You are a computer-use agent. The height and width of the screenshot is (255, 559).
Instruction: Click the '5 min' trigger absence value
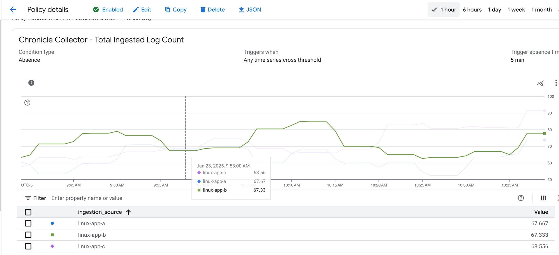(x=517, y=60)
